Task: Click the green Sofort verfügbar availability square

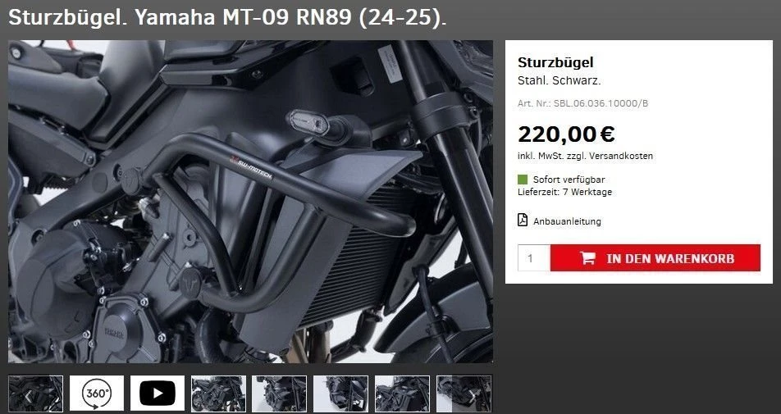Action: [523, 180]
